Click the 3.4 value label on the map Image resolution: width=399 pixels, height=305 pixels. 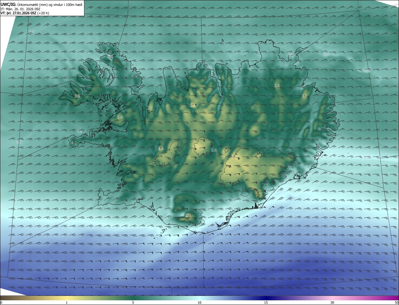tap(120, 117)
